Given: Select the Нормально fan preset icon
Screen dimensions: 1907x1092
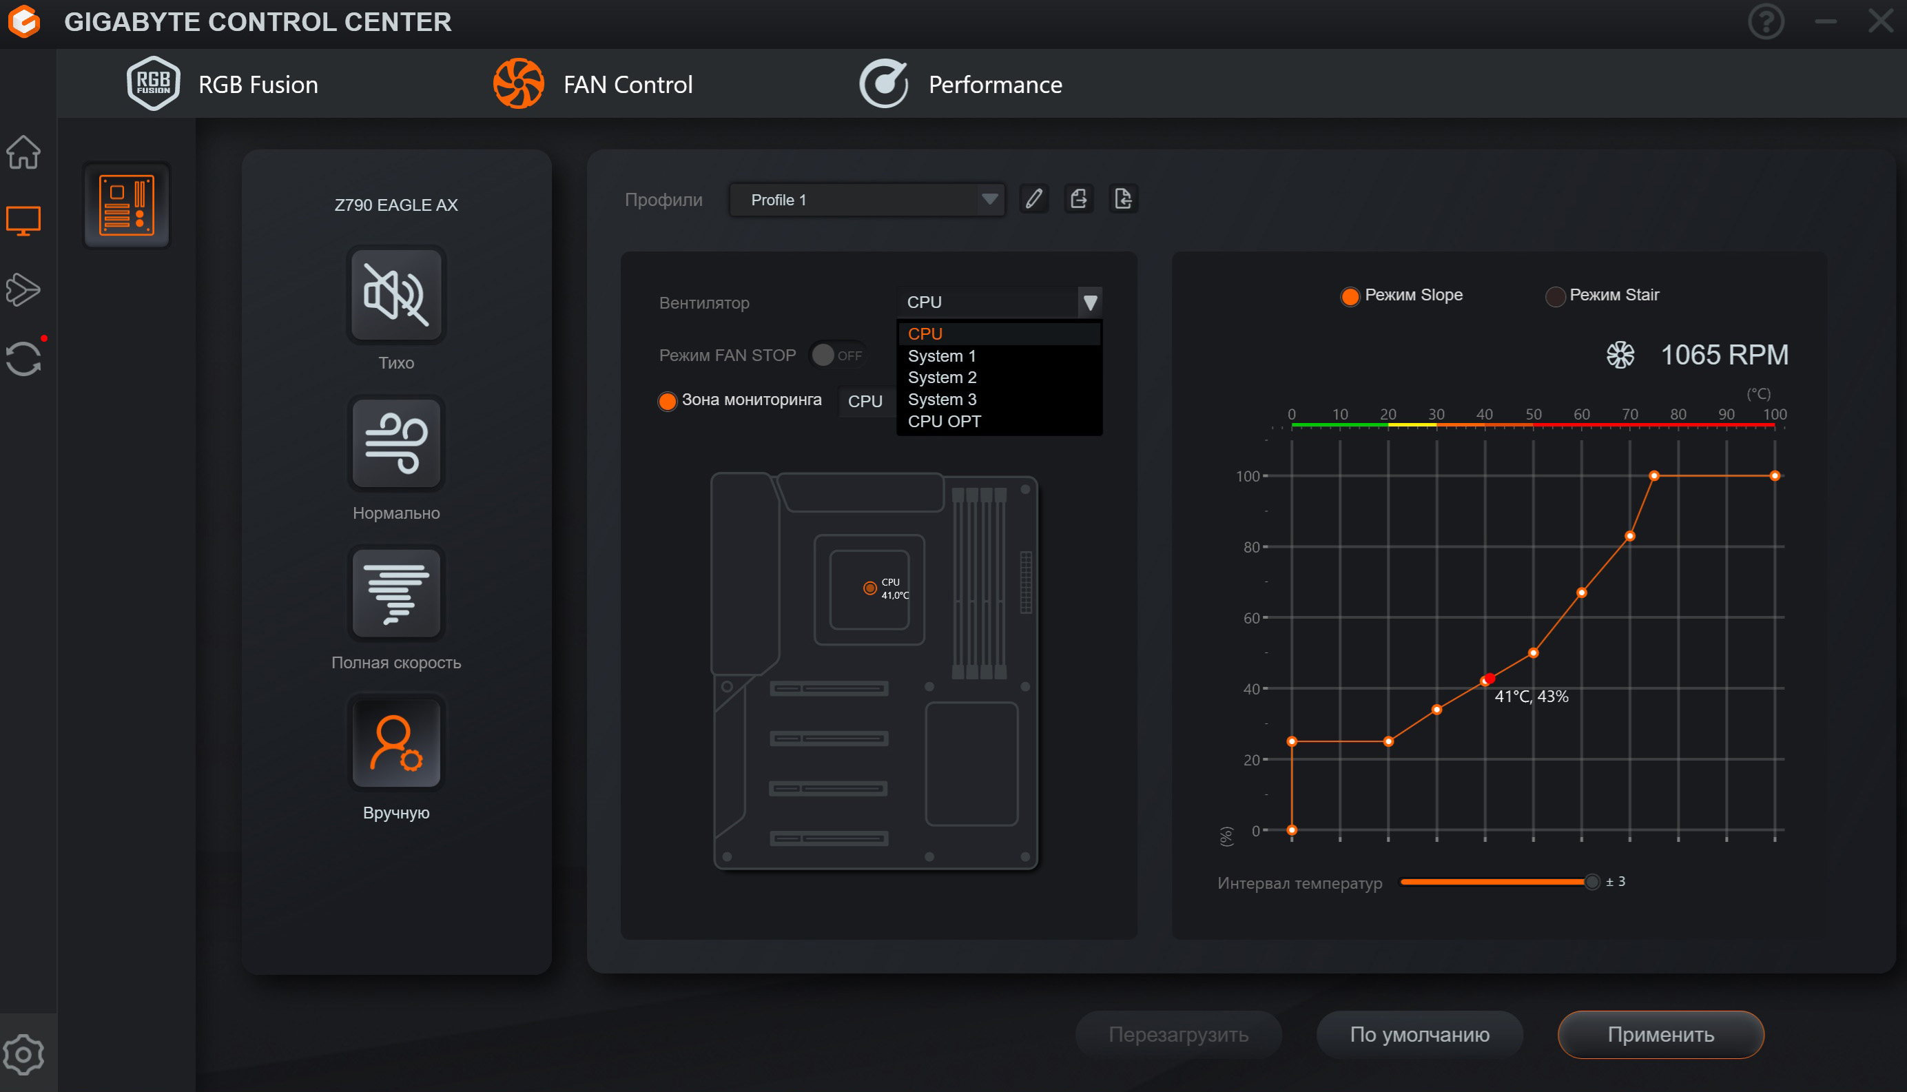Looking at the screenshot, I should click(x=396, y=444).
